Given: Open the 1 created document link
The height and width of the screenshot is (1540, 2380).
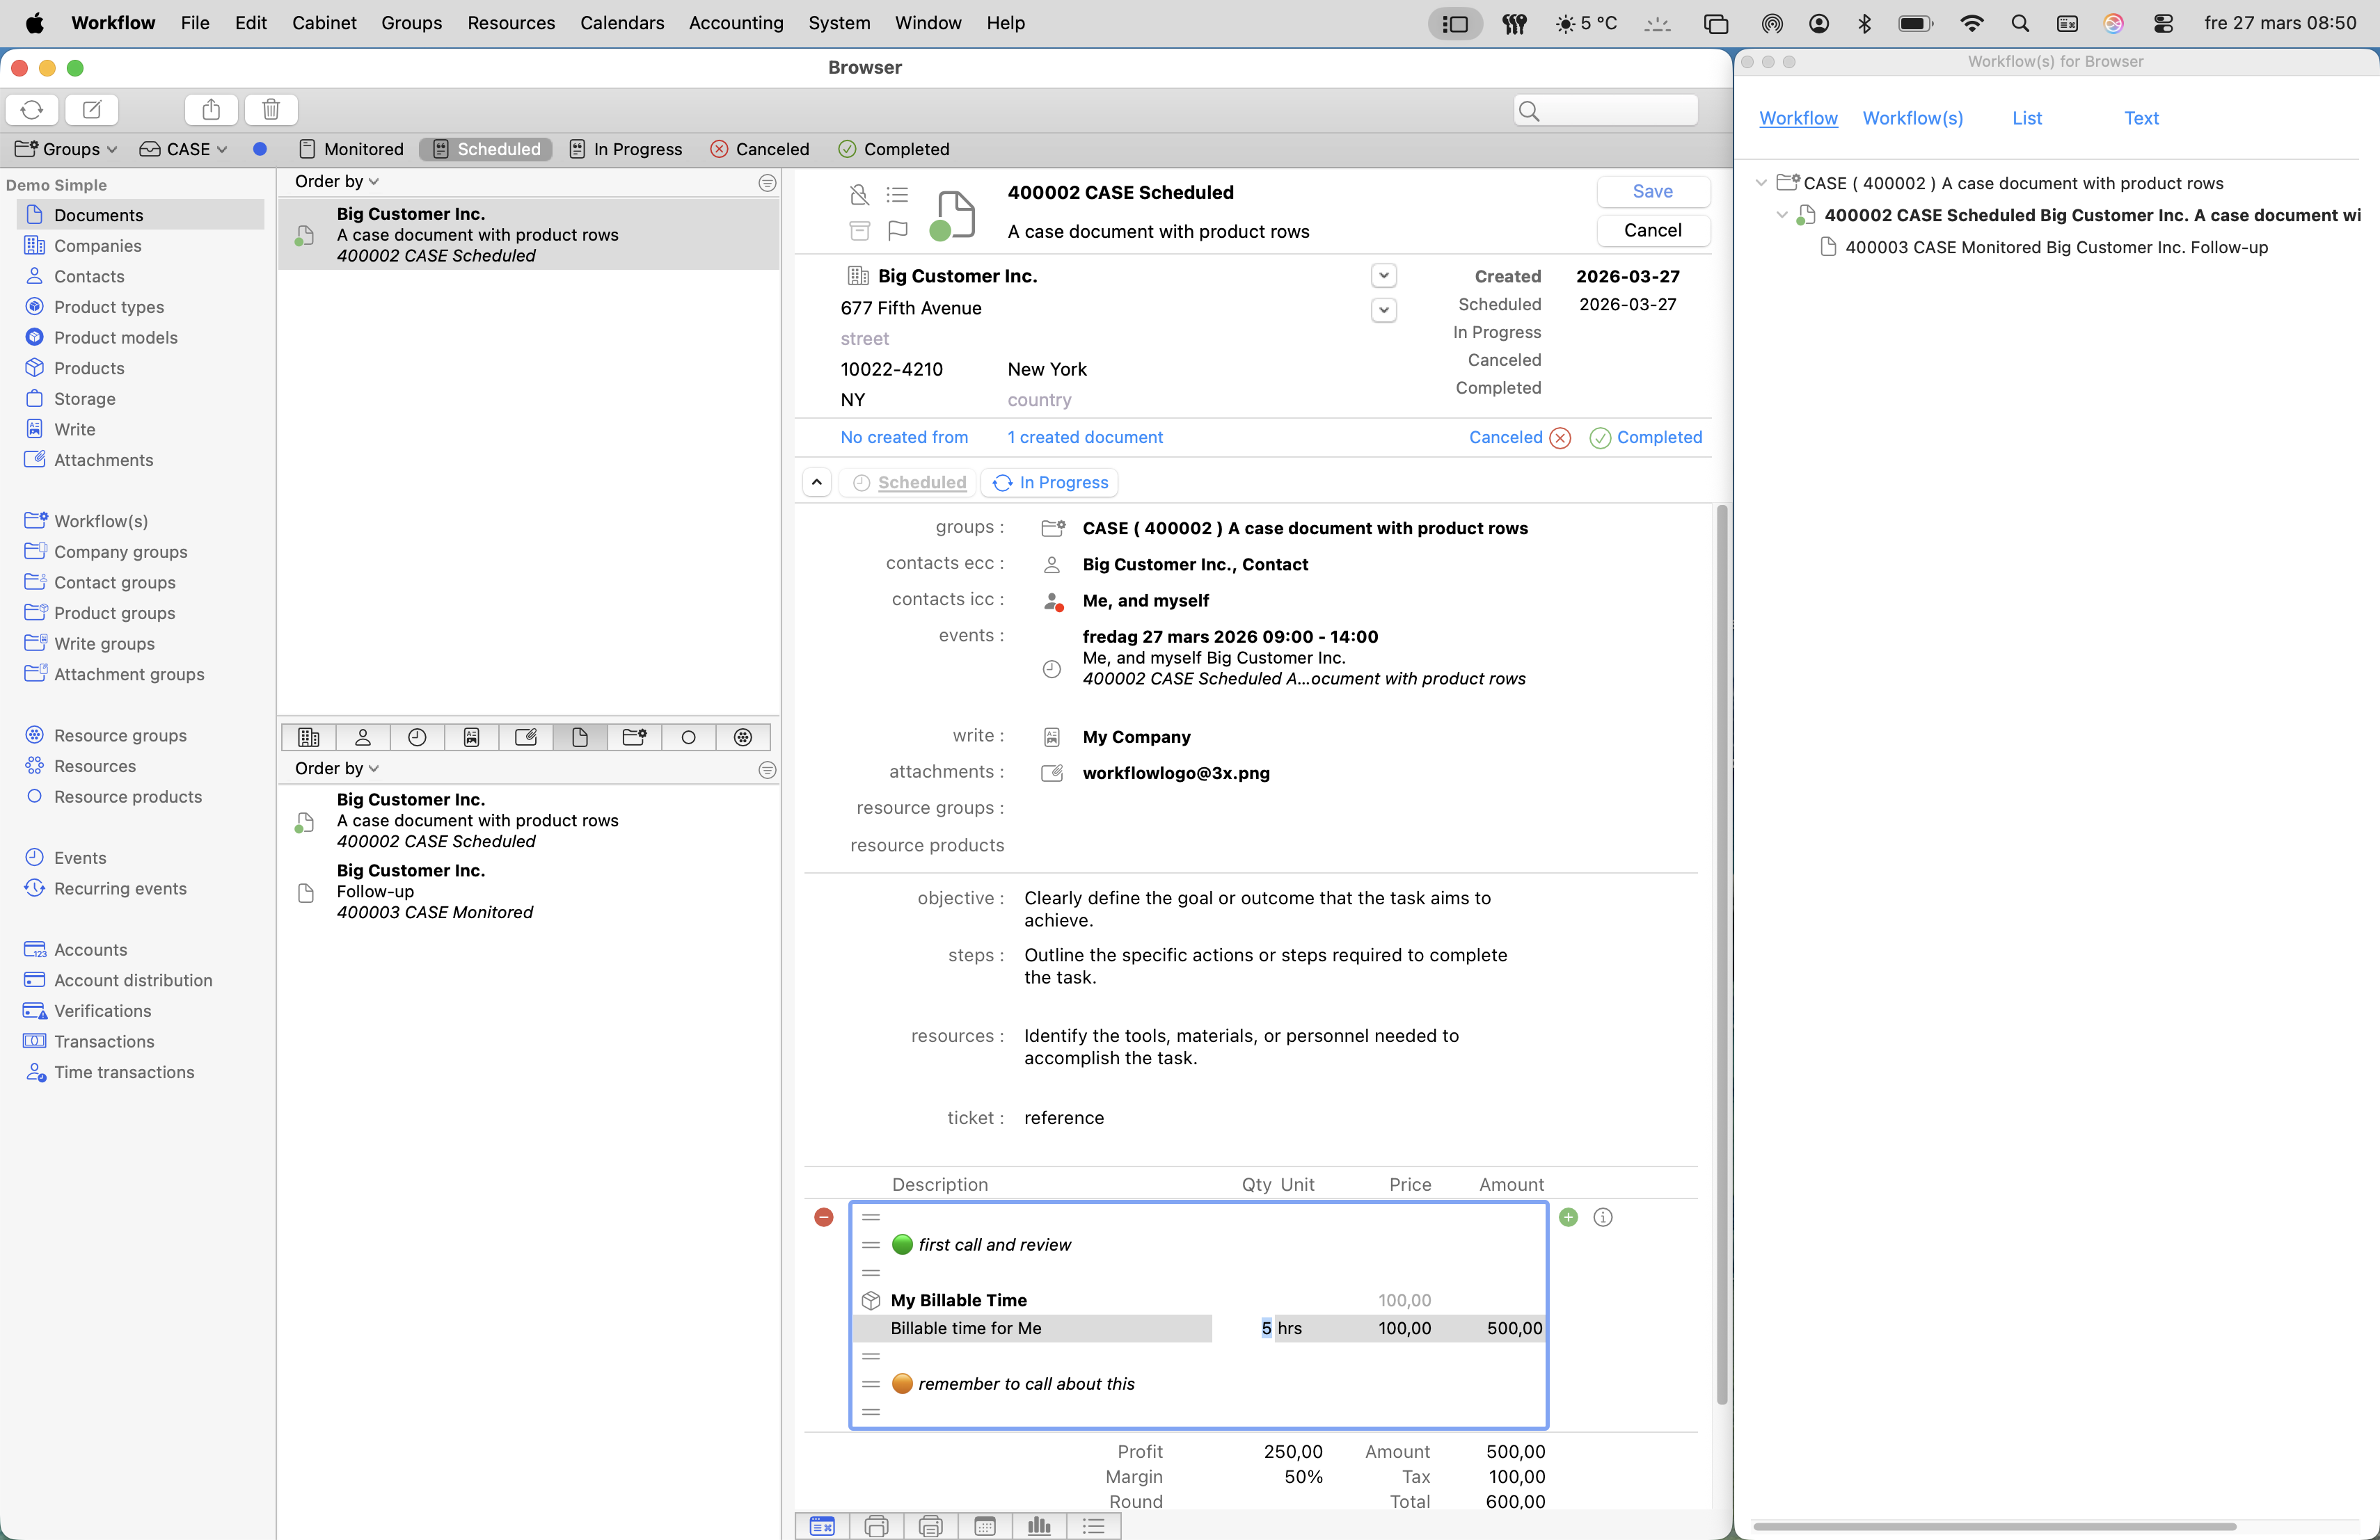Looking at the screenshot, I should pyautogui.click(x=1085, y=437).
